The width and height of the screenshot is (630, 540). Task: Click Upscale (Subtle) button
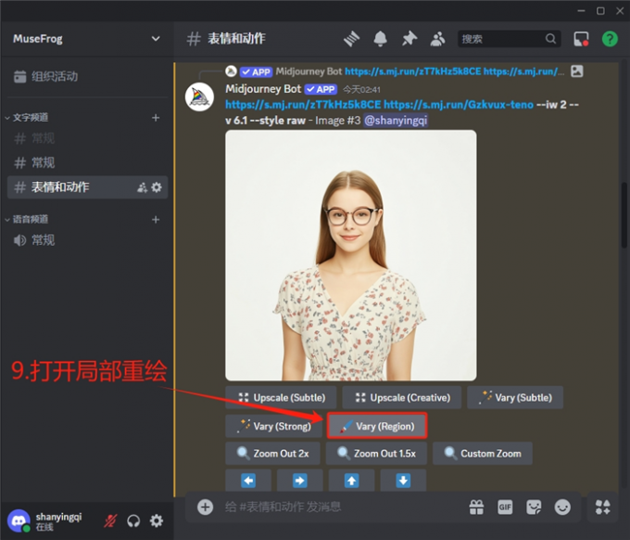(x=281, y=397)
